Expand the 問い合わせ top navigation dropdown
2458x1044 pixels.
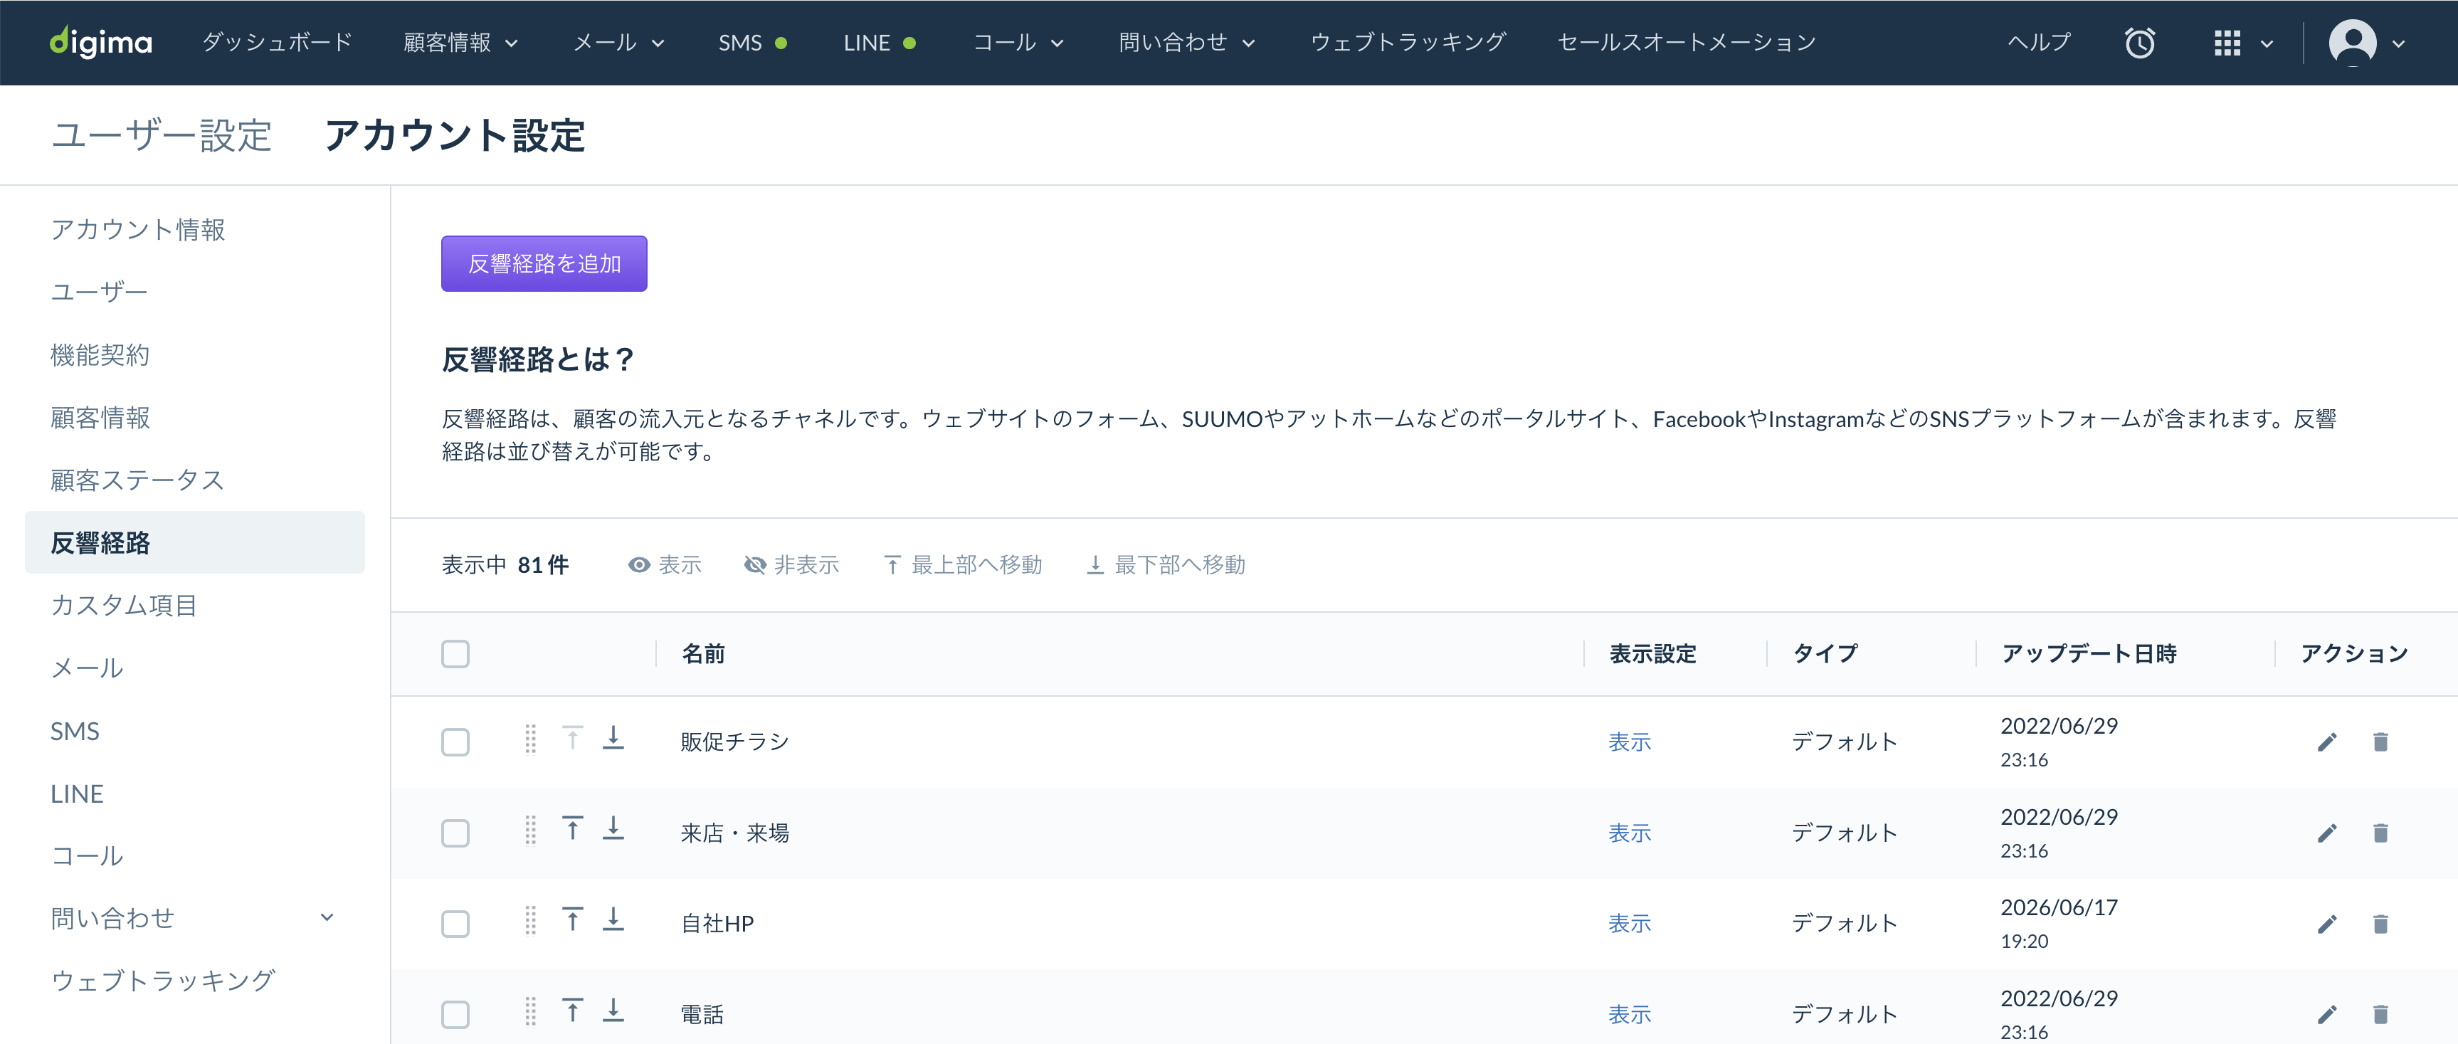pyautogui.click(x=1187, y=43)
